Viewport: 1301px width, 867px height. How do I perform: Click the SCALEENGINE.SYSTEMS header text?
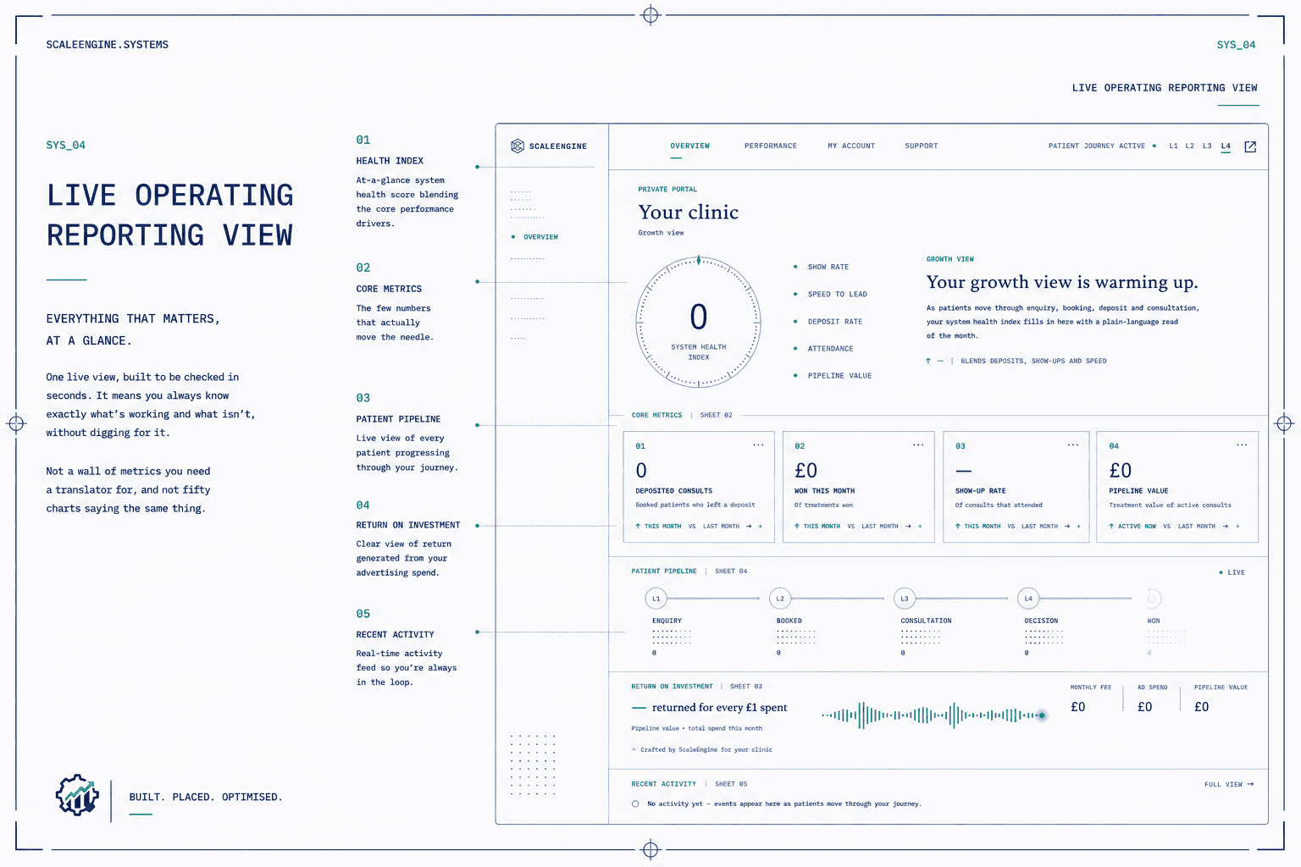(x=108, y=45)
